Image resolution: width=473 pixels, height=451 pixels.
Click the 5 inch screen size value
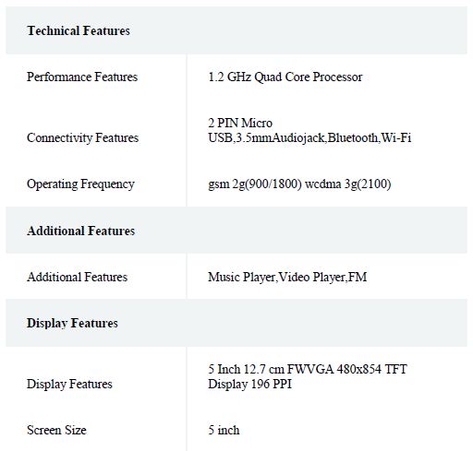click(224, 430)
